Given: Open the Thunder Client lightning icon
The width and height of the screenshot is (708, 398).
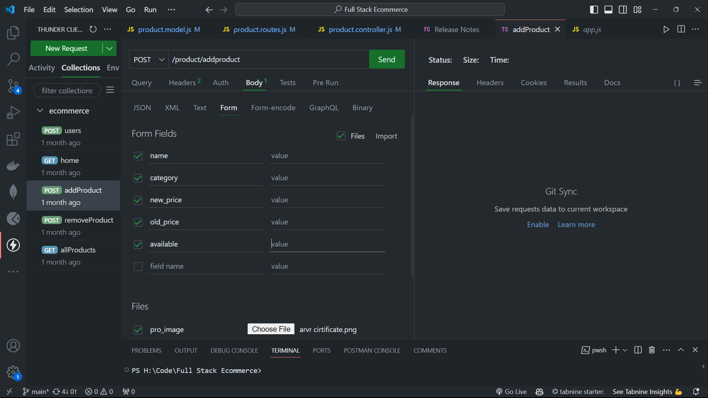Looking at the screenshot, I should tap(13, 245).
